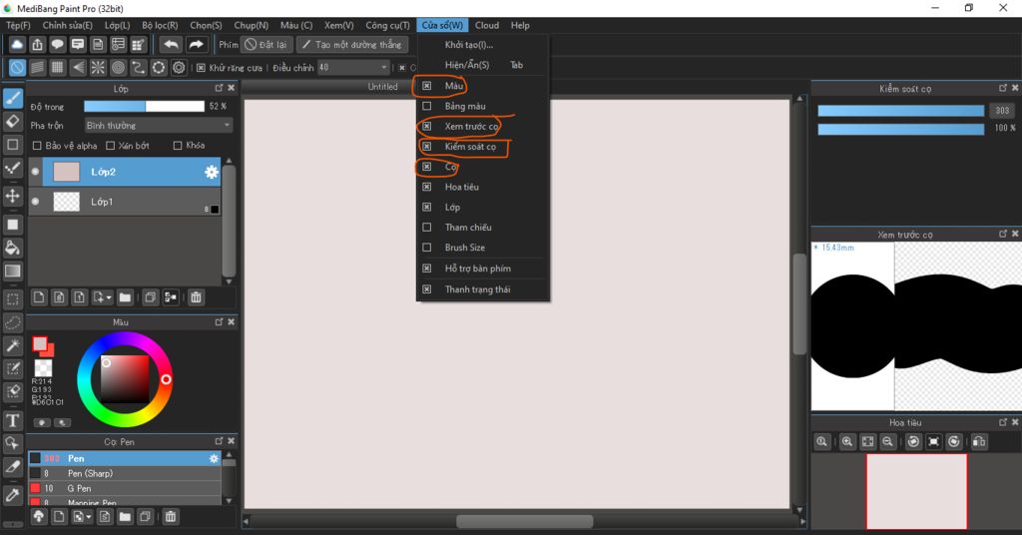Screen dimensions: 1022x535
Task: Turn snap off with the slashed-circle icon
Action: coord(17,67)
